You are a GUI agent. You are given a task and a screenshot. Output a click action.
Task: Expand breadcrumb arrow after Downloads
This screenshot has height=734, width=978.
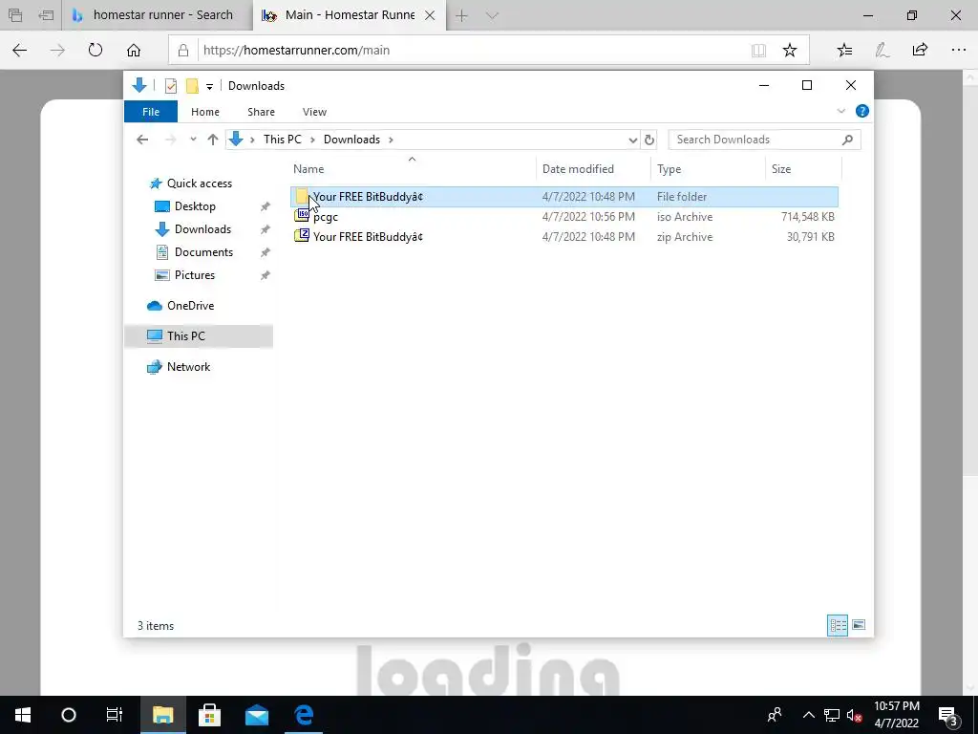pos(391,140)
